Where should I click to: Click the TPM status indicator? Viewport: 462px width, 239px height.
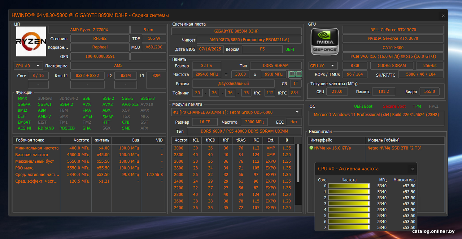pos(417,107)
